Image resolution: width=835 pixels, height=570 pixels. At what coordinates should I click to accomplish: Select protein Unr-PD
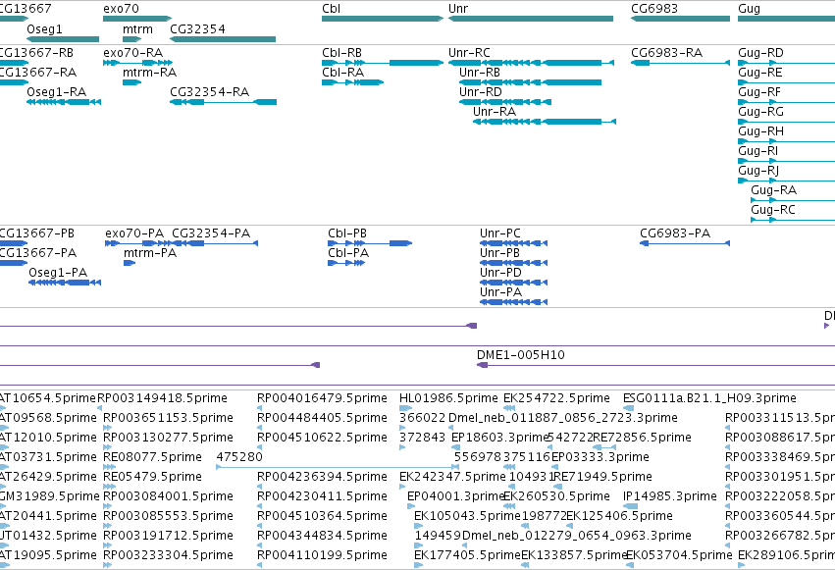coord(513,283)
